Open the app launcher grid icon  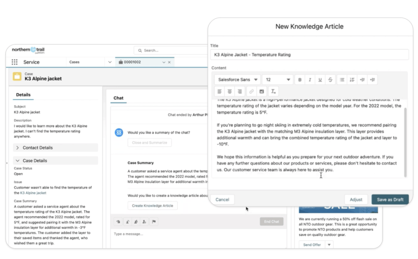(x=15, y=62)
